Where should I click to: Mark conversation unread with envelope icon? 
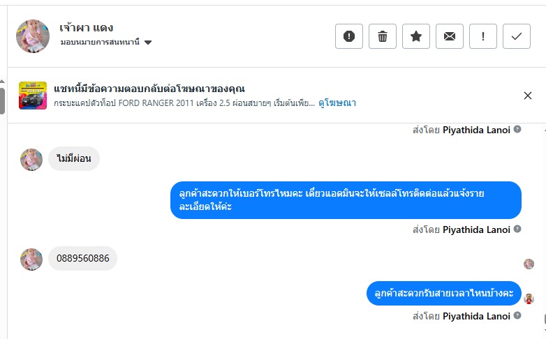click(x=450, y=36)
